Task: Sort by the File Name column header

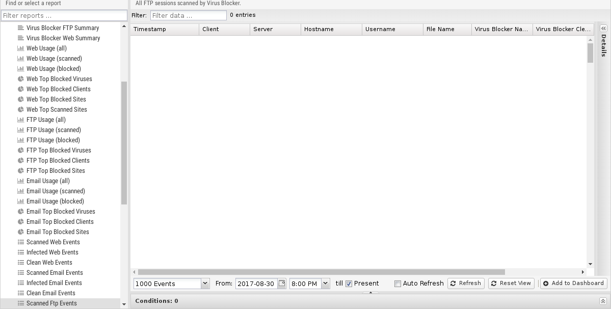Action: click(447, 29)
